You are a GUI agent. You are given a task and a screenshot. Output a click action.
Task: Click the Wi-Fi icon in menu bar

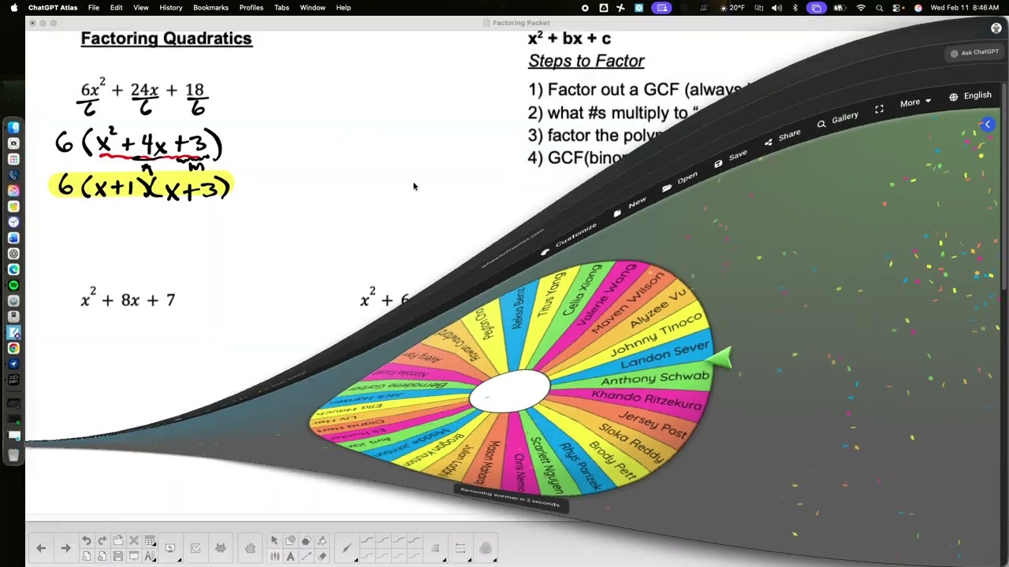coord(861,8)
